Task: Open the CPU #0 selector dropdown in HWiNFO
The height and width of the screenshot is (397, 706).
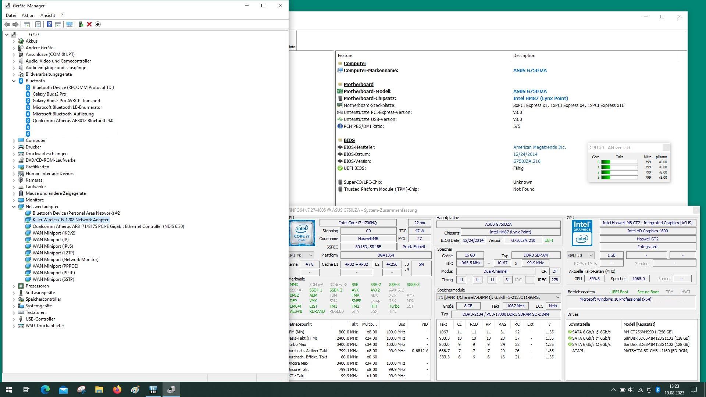Action: point(302,255)
